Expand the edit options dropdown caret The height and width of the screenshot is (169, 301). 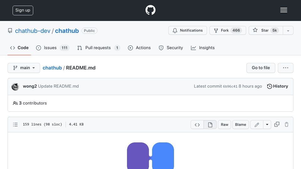pyautogui.click(x=267, y=125)
